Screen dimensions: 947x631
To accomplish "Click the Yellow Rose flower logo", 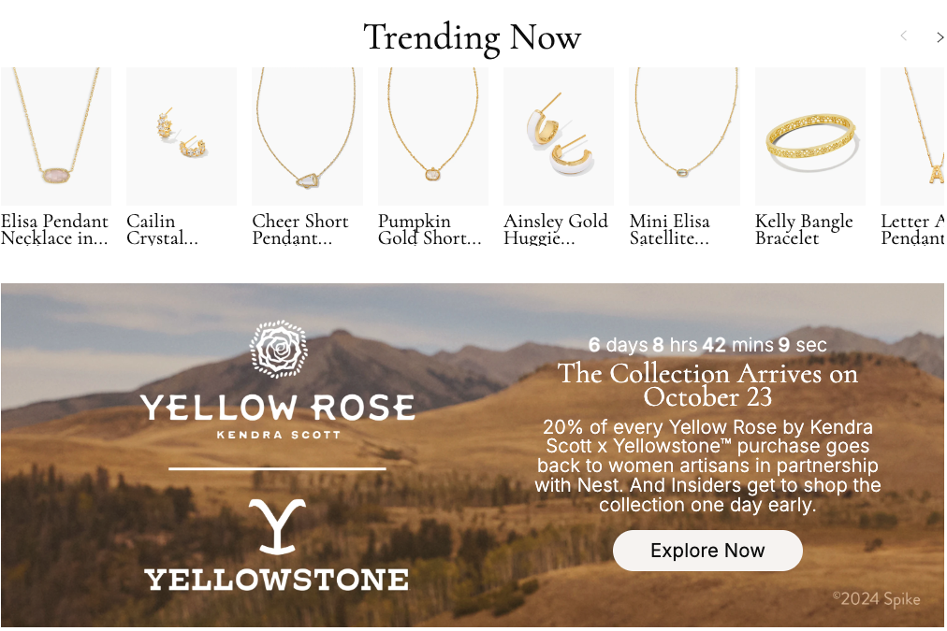I will pyautogui.click(x=279, y=350).
